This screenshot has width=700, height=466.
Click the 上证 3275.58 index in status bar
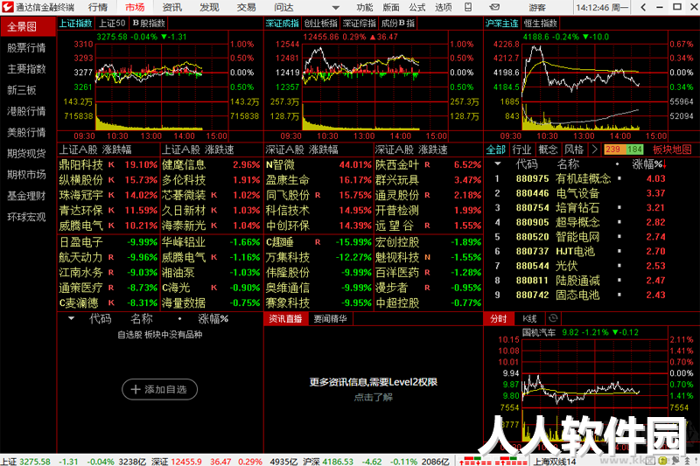(25, 461)
